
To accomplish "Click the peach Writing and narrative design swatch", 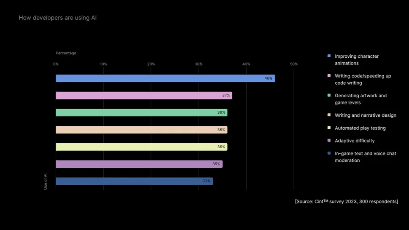I will (329, 115).
